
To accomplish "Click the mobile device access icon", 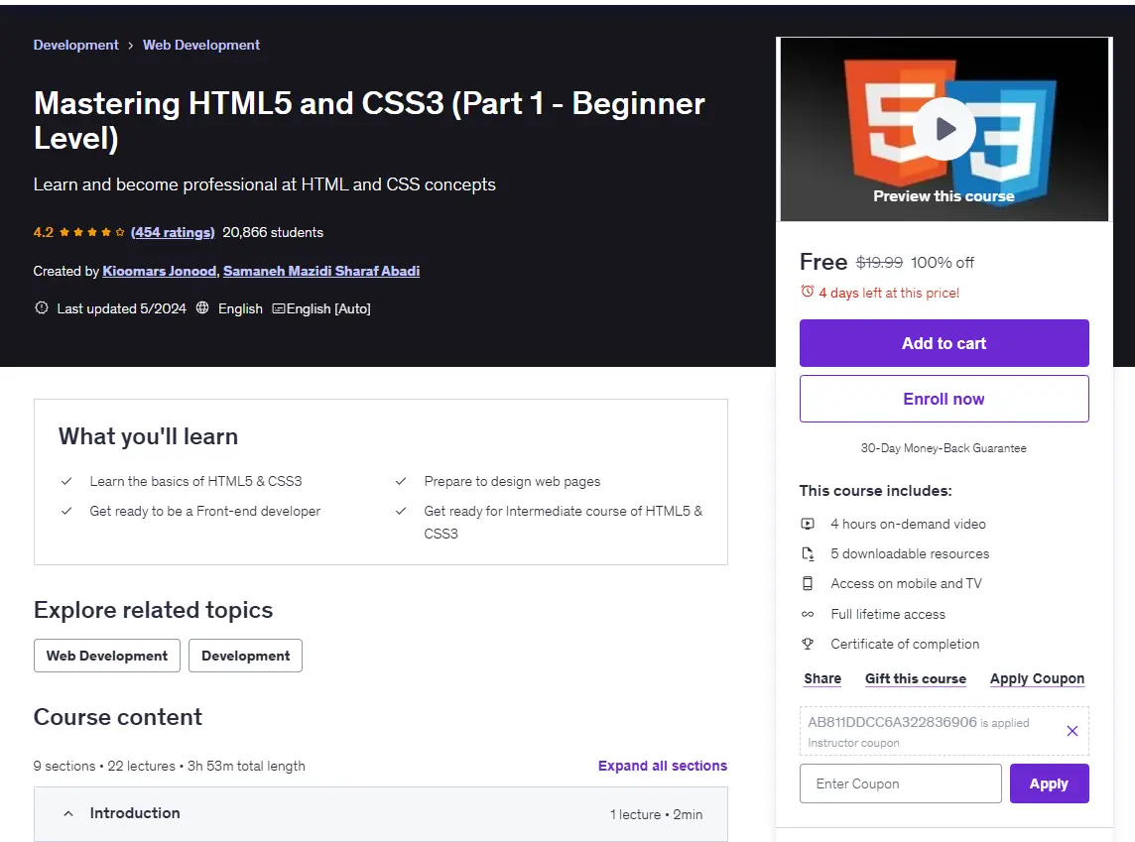I will (x=808, y=583).
